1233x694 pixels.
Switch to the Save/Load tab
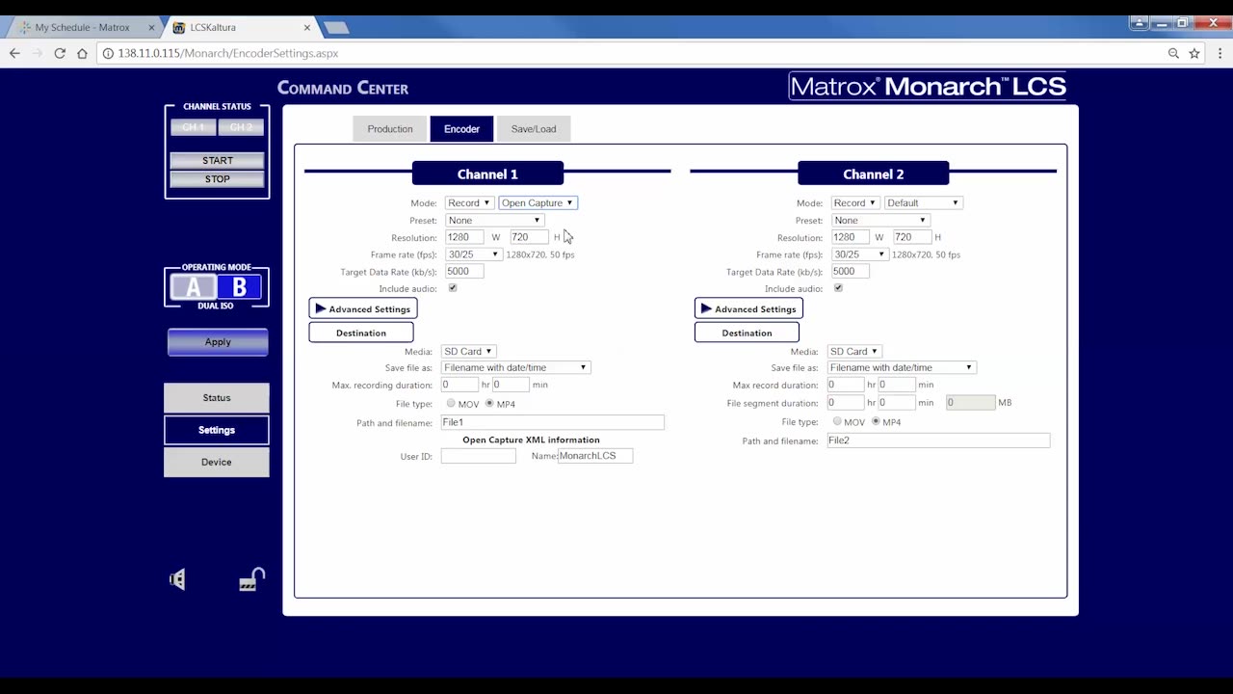coord(534,129)
